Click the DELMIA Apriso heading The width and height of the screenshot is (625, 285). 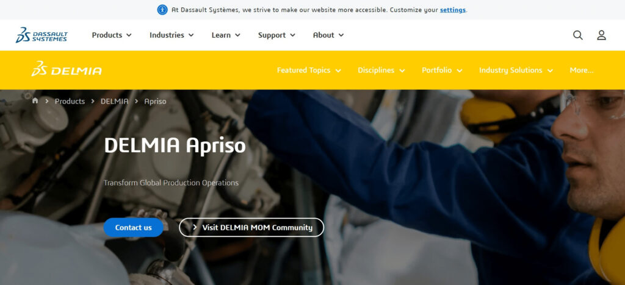pos(175,146)
